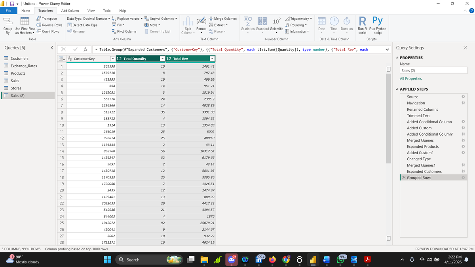The width and height of the screenshot is (475, 267).
Task: Open File Explorer from taskbar
Action: pos(204,260)
